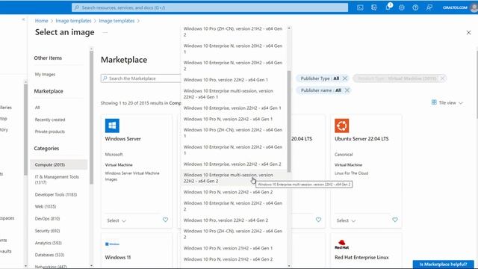The image size is (478, 269).
Task: Choose Windows 10 Enterprise multi-session 22H2 Gen 1
Action: tap(234, 94)
